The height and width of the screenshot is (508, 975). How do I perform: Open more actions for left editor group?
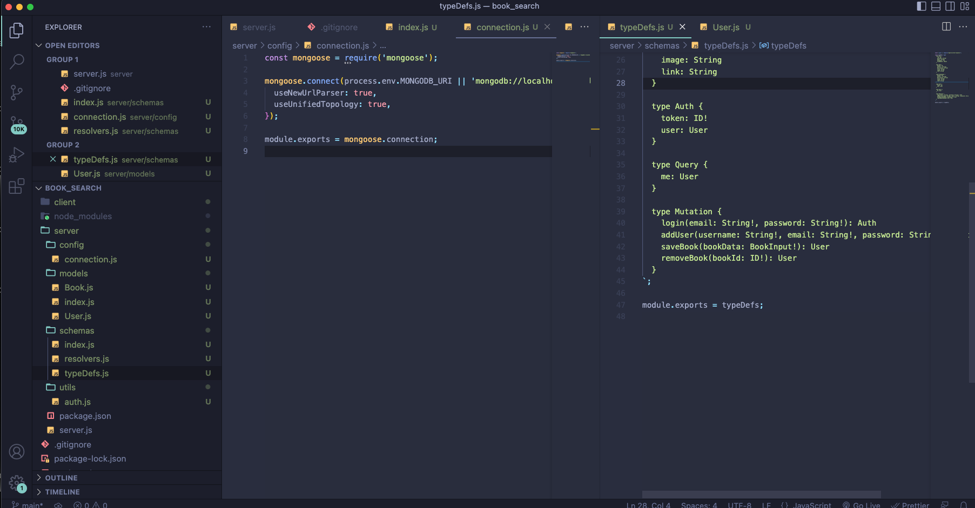point(584,27)
